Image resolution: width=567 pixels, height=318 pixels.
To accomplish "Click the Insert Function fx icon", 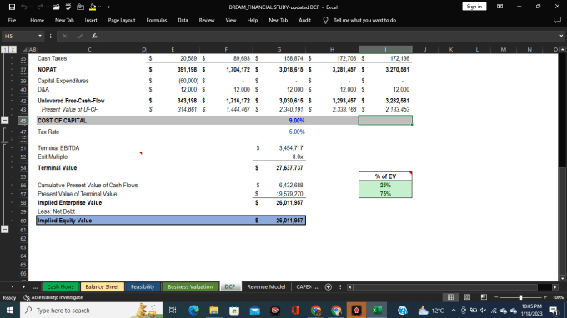I will coord(94,36).
